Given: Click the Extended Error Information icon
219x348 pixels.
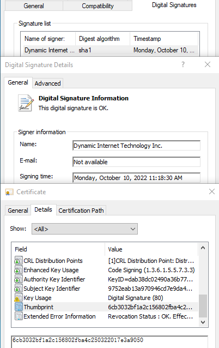Looking at the screenshot, I should coord(19,316).
